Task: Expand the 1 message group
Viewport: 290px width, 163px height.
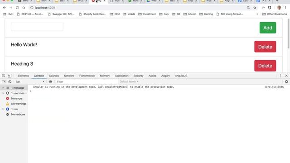Action: tap(3, 88)
